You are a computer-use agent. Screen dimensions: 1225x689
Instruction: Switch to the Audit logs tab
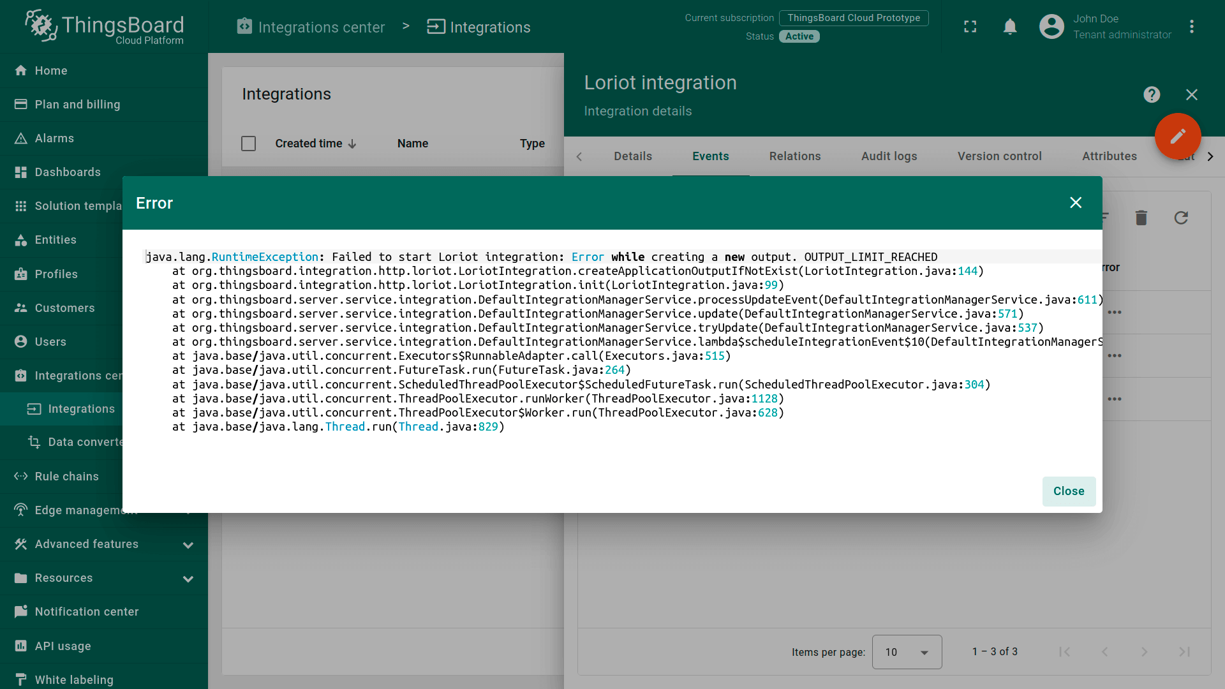(889, 156)
